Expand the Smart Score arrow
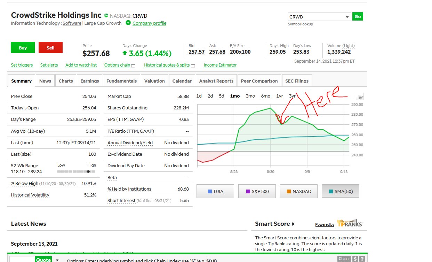432x262 pixels. tap(293, 224)
